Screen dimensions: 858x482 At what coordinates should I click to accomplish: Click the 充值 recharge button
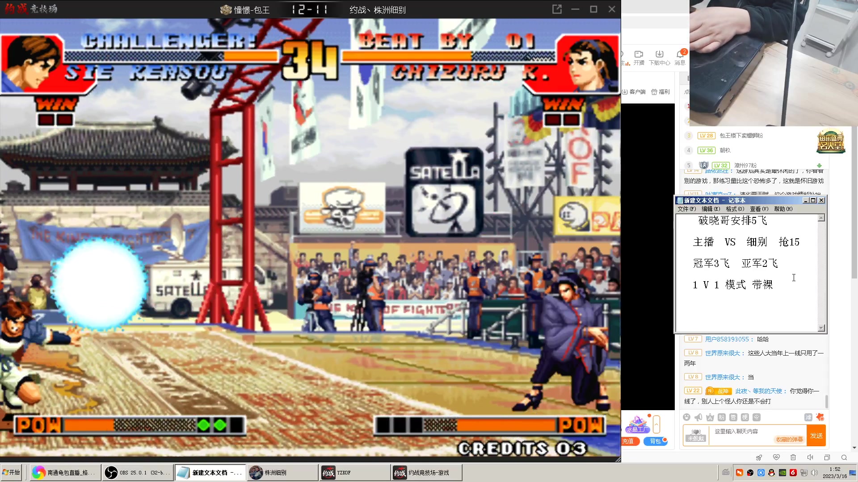point(630,441)
